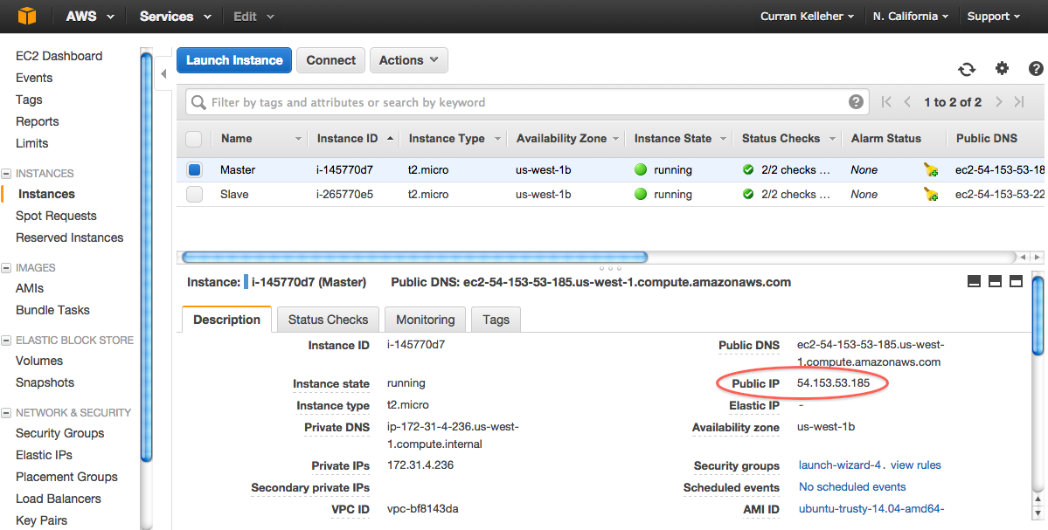Screen dimensions: 1048x530
Task: Collapse the INSTANCES sidebar section
Action: click(x=6, y=174)
